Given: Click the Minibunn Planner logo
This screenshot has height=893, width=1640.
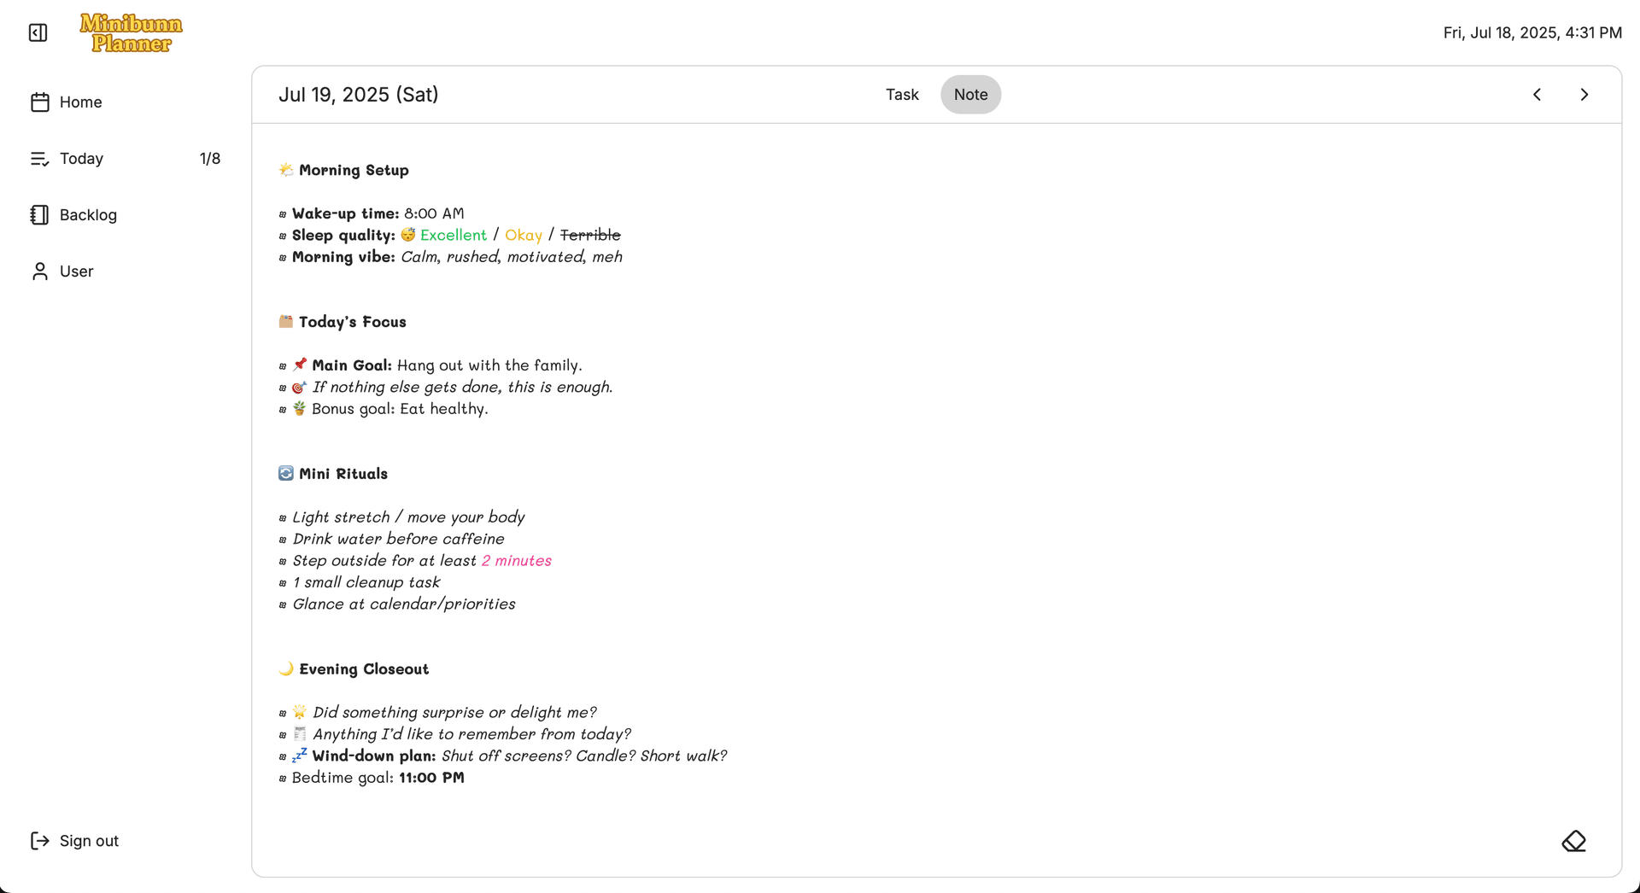Looking at the screenshot, I should pos(131,33).
